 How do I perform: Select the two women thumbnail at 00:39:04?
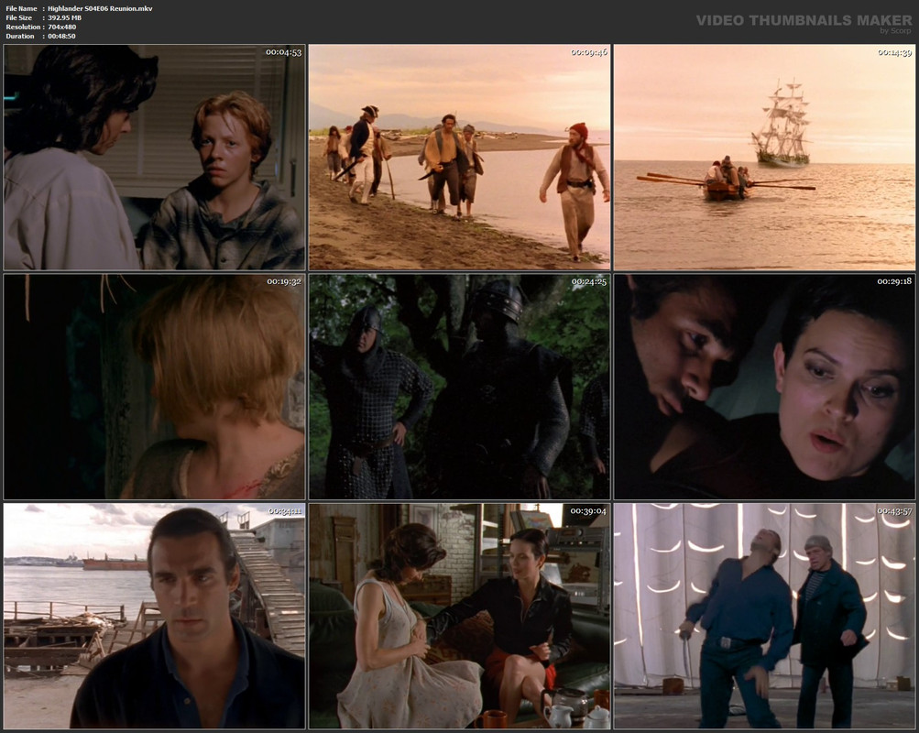coord(460,616)
